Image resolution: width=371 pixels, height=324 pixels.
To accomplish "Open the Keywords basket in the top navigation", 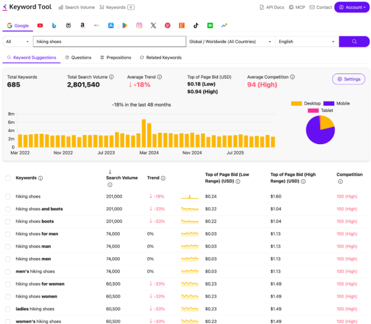I will [x=117, y=7].
